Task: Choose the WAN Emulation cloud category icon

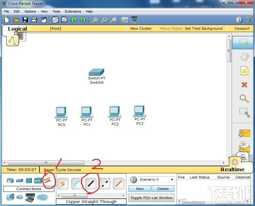Action: tap(20, 197)
